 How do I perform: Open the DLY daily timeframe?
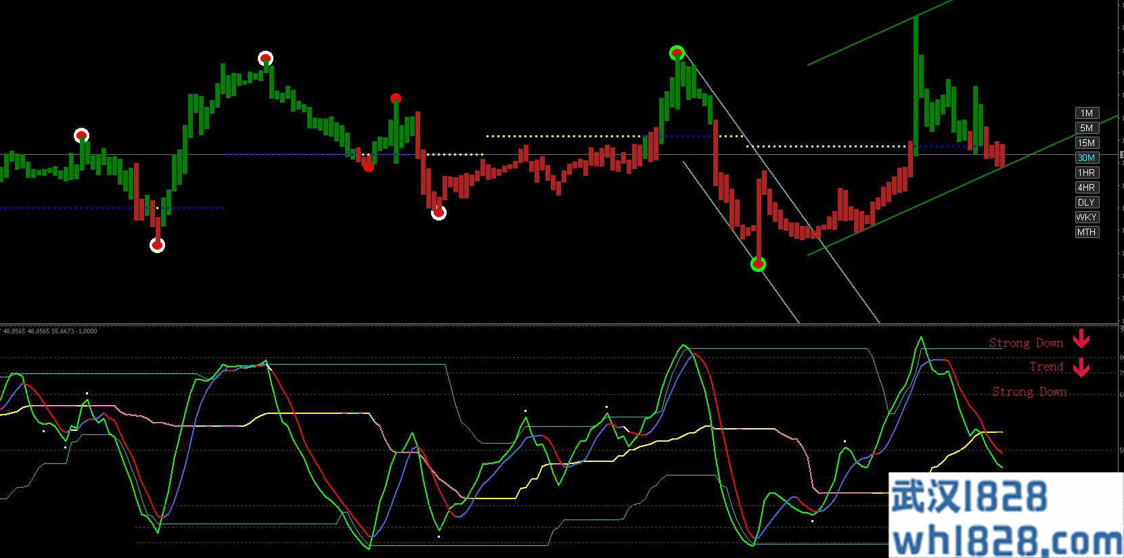point(1087,202)
